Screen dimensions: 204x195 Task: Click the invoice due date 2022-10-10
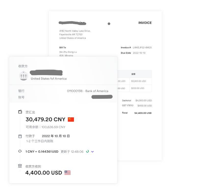pyautogui.click(x=139, y=53)
